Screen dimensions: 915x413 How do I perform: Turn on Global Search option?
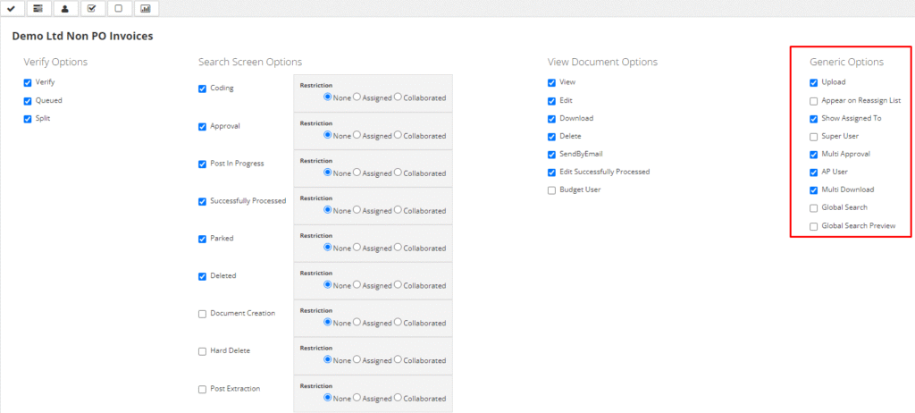pos(813,207)
